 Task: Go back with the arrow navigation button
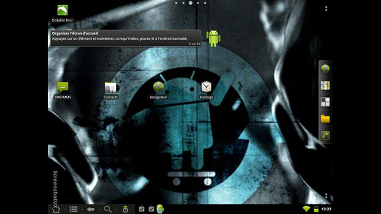point(91,209)
